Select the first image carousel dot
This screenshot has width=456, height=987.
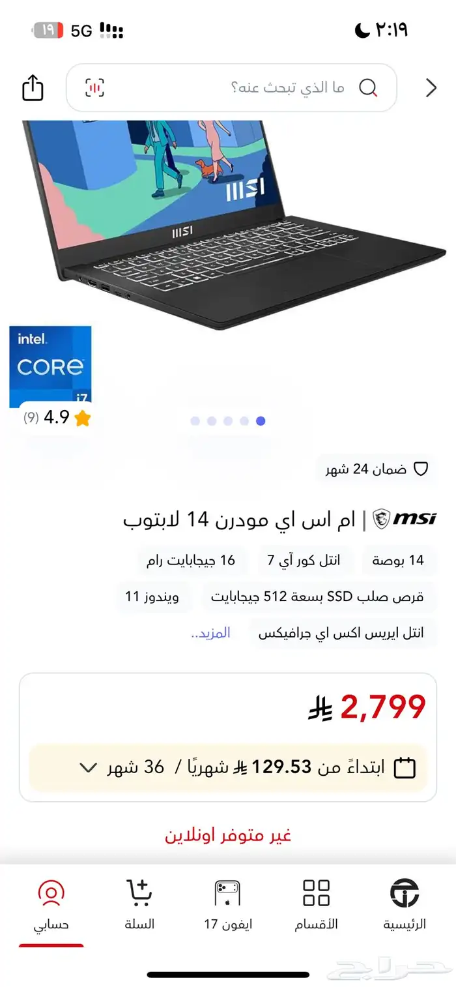(195, 421)
